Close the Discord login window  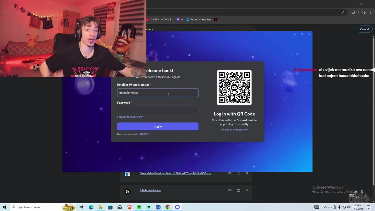309,34
